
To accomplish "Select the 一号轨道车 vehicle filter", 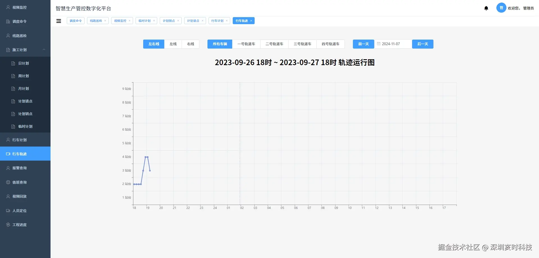I will click(x=246, y=44).
